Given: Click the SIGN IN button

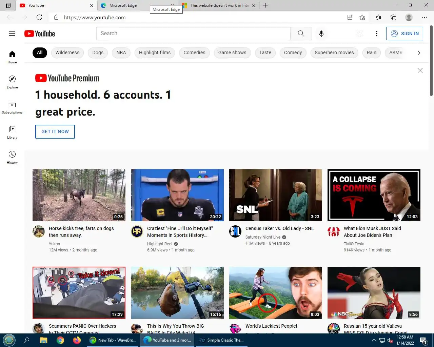Looking at the screenshot, I should pos(405,34).
